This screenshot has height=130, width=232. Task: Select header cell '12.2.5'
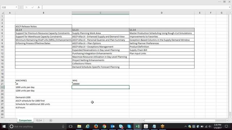100,30
